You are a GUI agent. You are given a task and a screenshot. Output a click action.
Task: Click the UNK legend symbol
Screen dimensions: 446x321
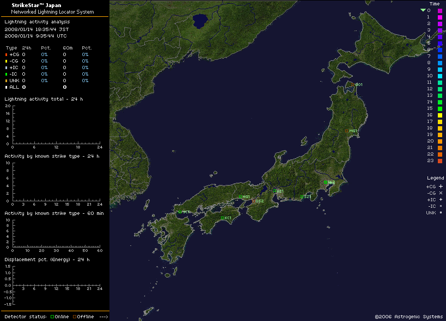[x=441, y=213]
